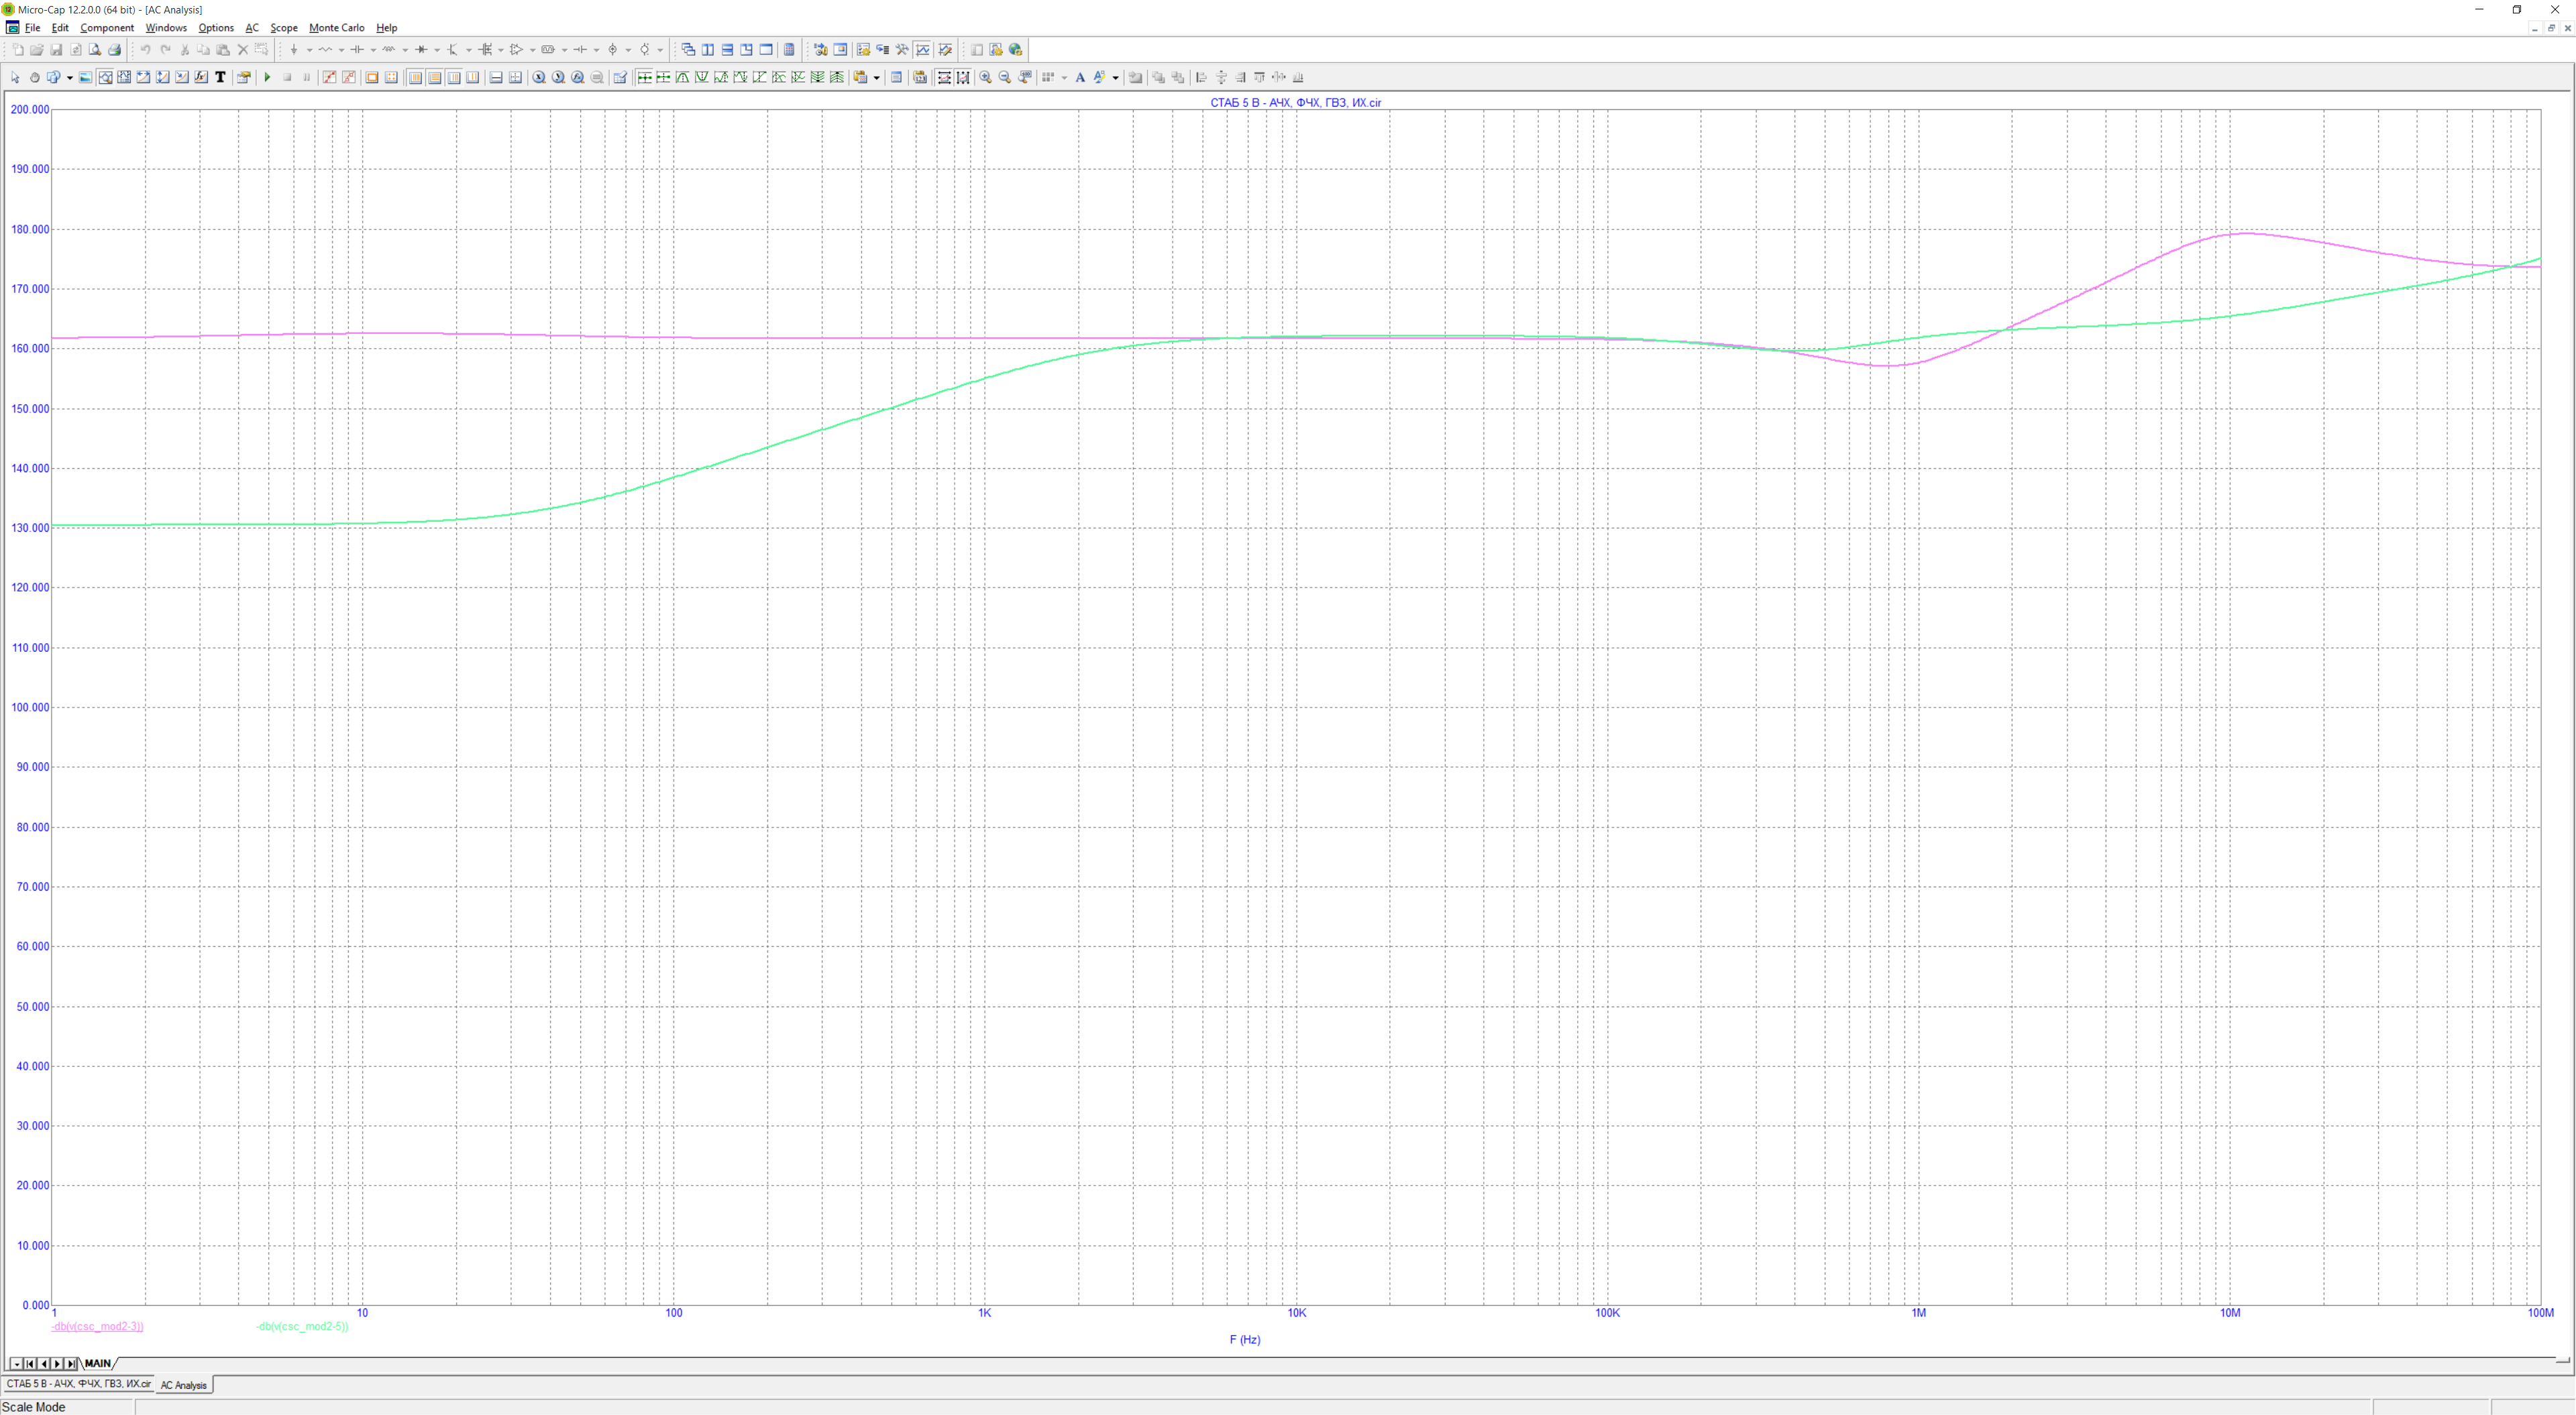Click the Opamp component icon

(517, 49)
